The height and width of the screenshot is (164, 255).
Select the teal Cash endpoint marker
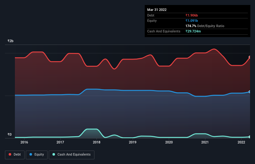point(250,137)
